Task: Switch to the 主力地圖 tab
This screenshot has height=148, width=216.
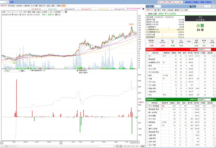Action: [34, 6]
